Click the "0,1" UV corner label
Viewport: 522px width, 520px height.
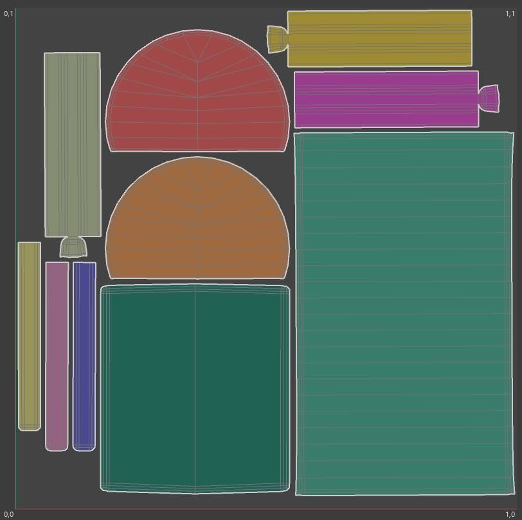[8, 14]
